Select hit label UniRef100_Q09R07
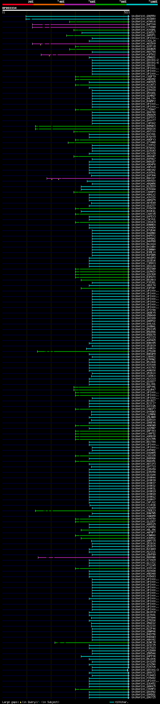 [143, 499]
